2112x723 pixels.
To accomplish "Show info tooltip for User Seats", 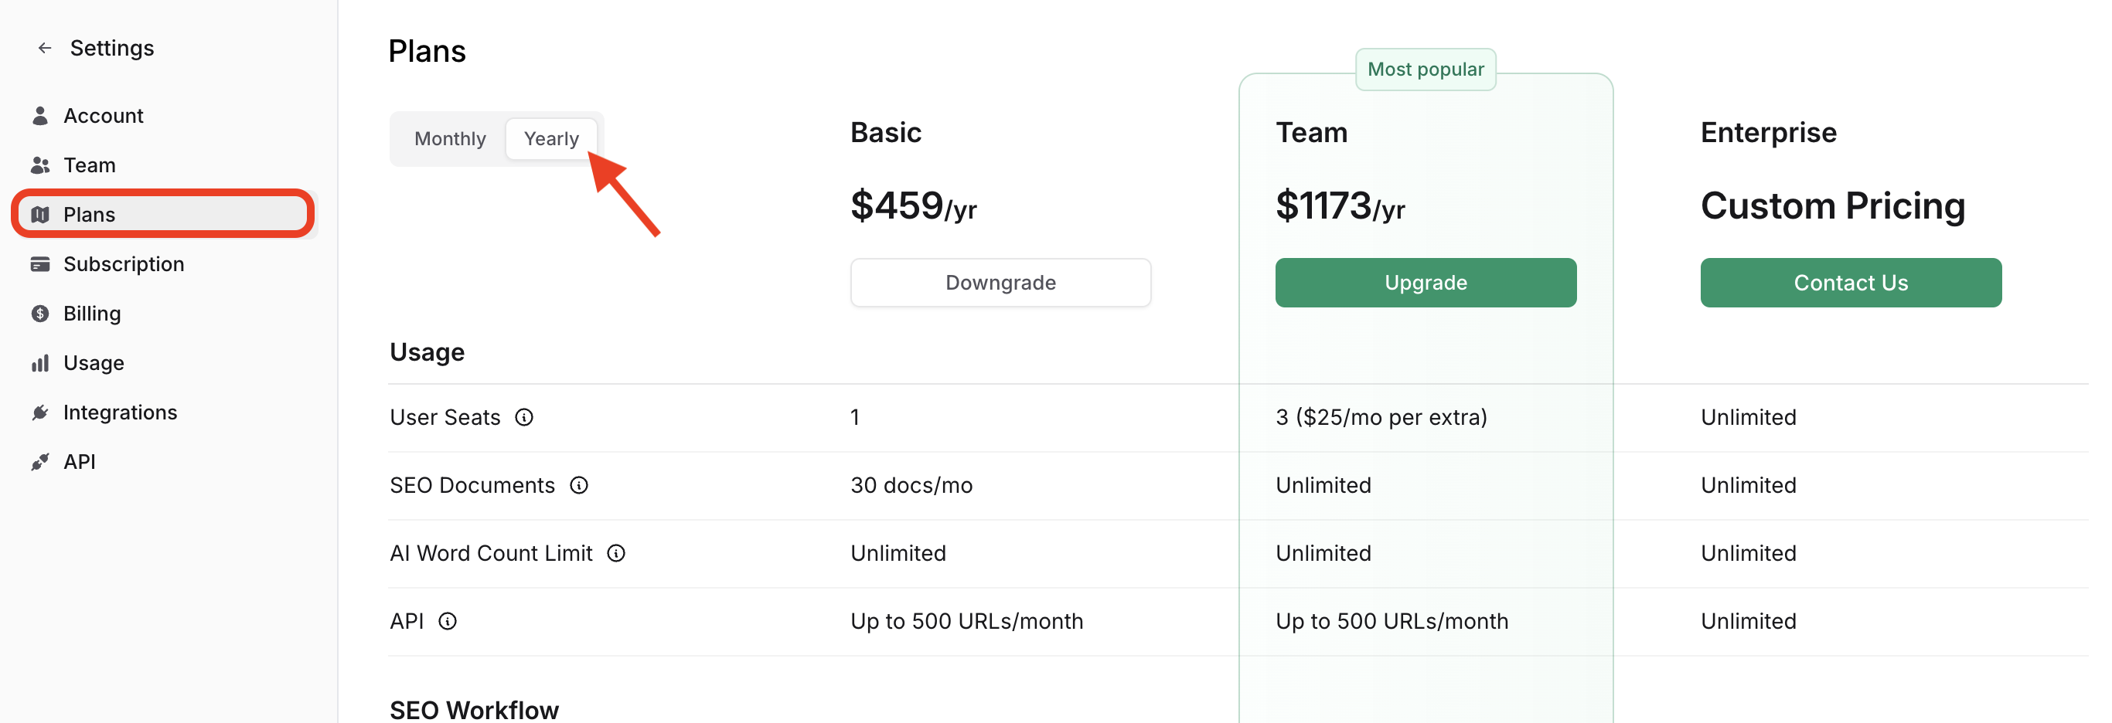I will click(524, 418).
